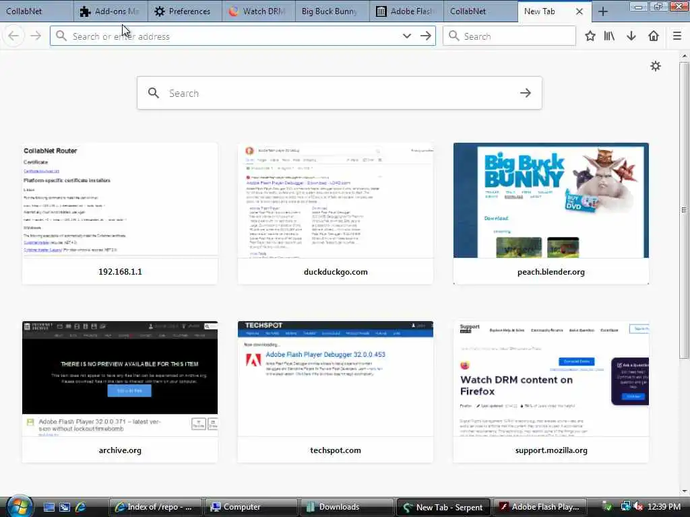The image size is (690, 517).
Task: Launch Internet Explorer from quick launch
Action: pos(81,507)
